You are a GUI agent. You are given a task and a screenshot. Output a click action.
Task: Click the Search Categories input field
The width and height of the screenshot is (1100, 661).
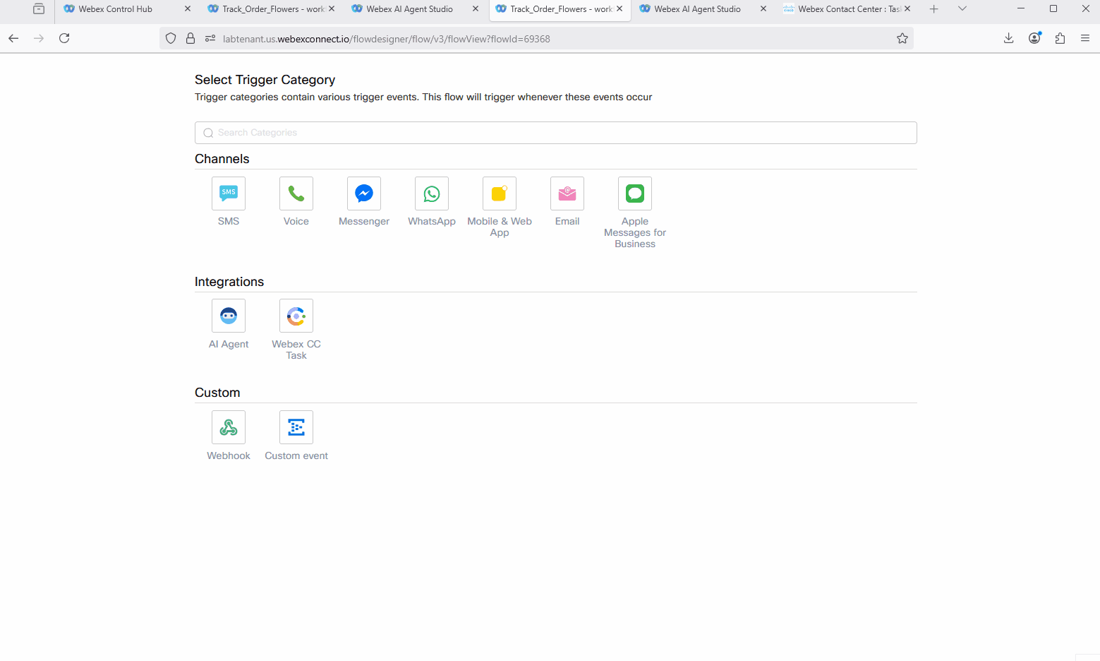click(556, 133)
